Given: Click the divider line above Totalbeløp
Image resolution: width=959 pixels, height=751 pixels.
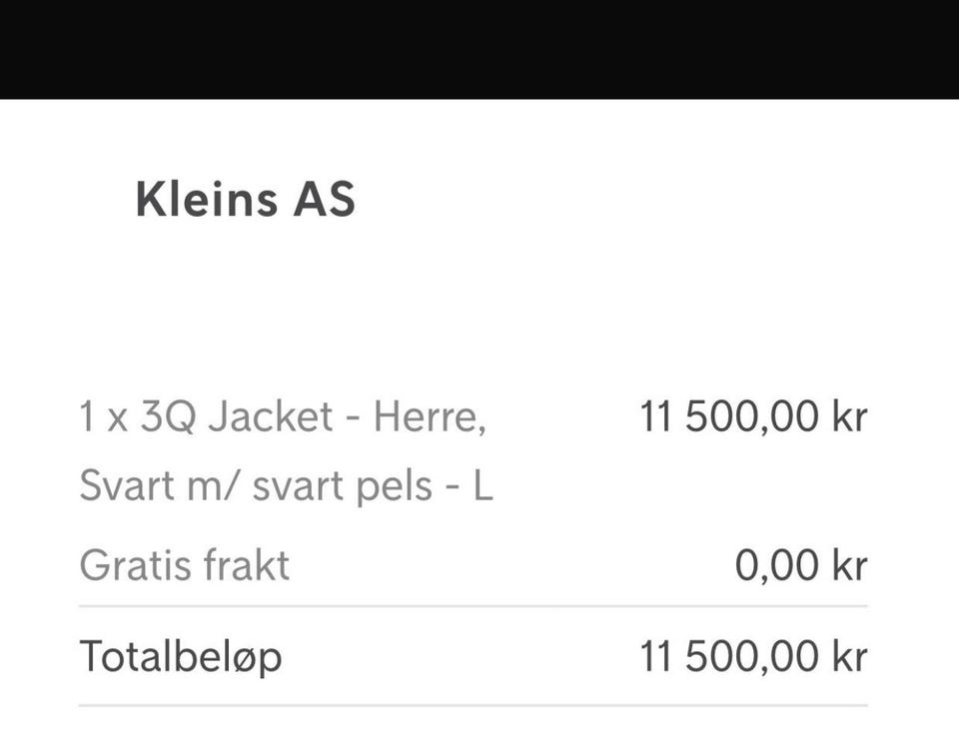Looking at the screenshot, I should tap(474, 606).
